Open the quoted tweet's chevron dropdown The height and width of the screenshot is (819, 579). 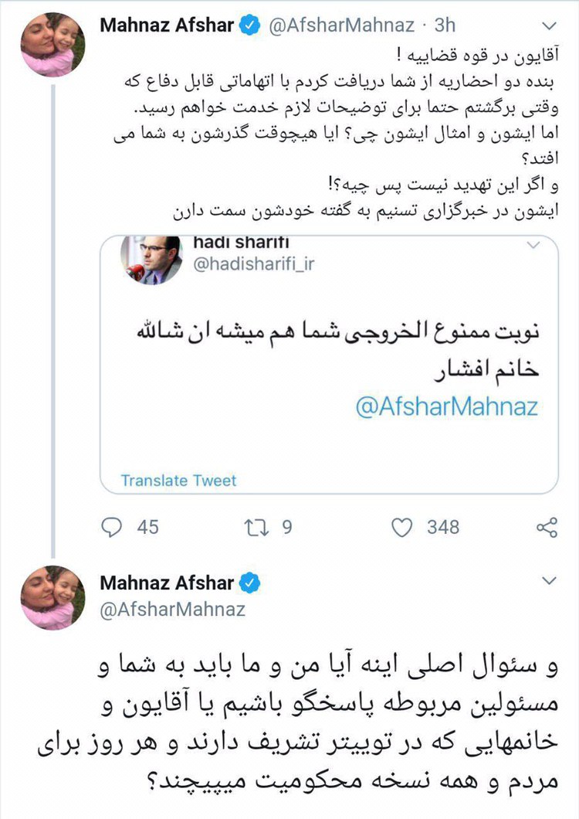coord(533,244)
